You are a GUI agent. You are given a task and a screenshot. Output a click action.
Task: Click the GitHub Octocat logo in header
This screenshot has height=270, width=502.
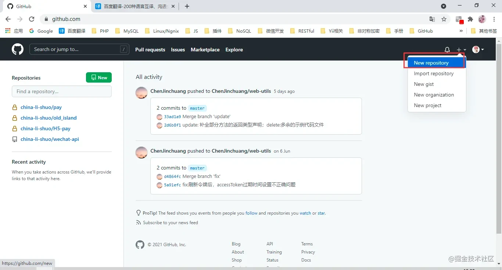click(x=18, y=49)
